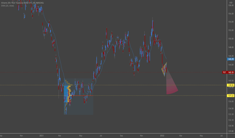Click the blue 145.29 EMA price label
235x138 pixels.
(231, 59)
